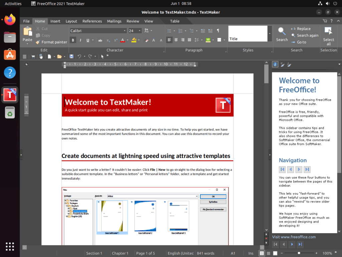342x257 pixels.
Task: Select the info tab icon in the sidebar
Action: pyautogui.click(x=275, y=64)
